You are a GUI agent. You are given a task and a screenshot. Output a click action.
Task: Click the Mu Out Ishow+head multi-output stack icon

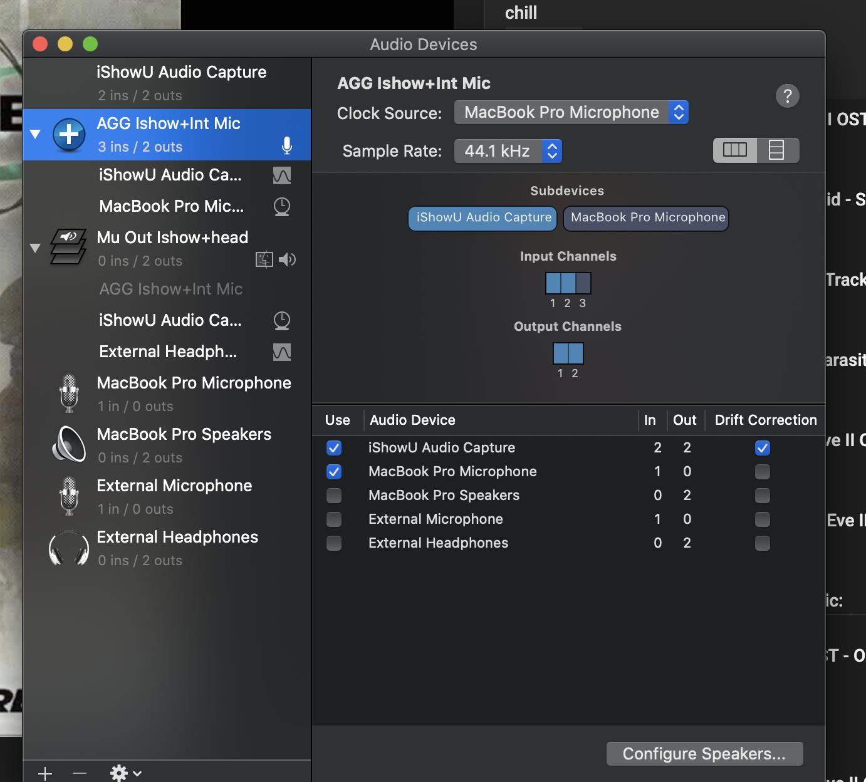pos(68,247)
